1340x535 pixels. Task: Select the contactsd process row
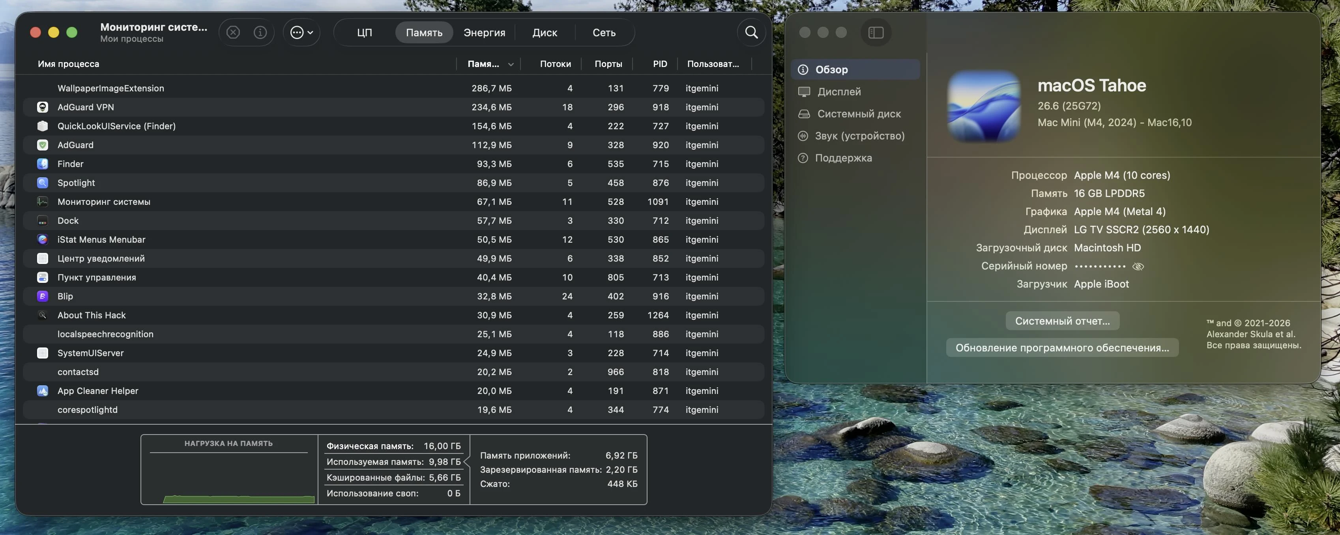(393, 372)
